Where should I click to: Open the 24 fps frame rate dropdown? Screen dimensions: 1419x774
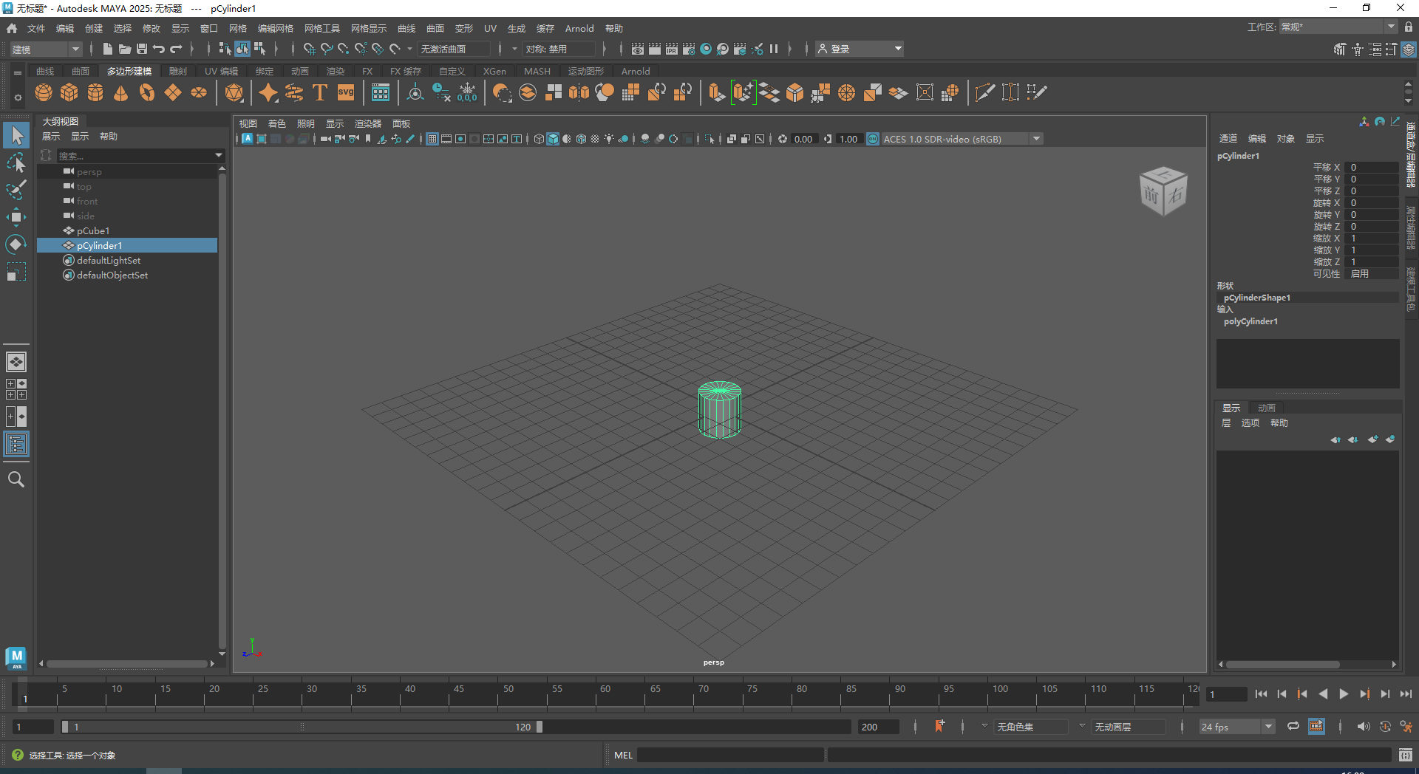click(x=1268, y=727)
